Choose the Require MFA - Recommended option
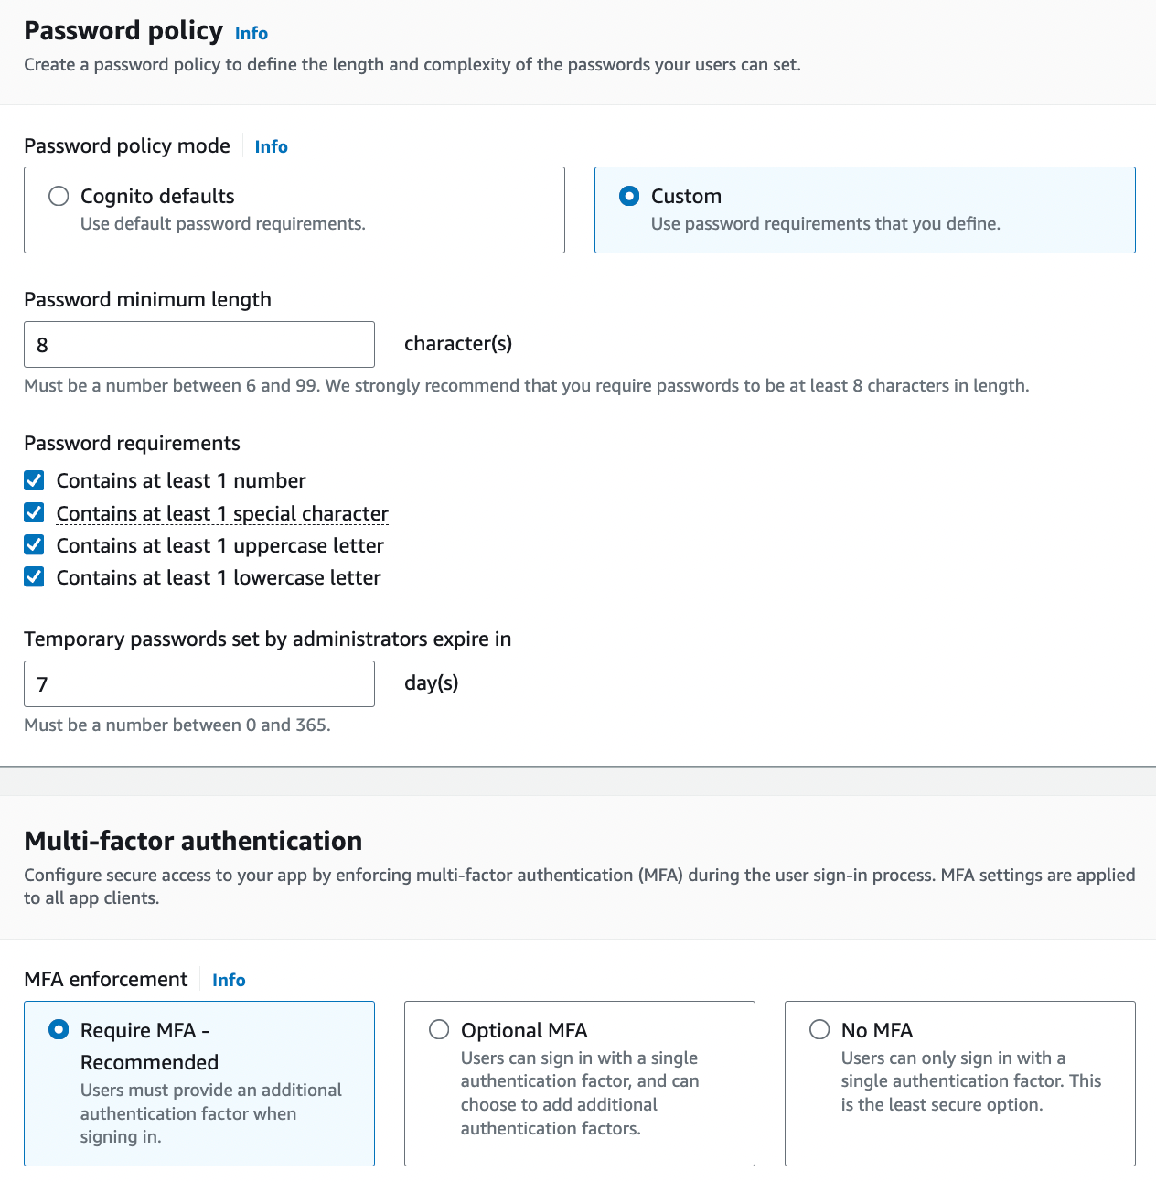Image resolution: width=1156 pixels, height=1182 pixels. 59,1030
